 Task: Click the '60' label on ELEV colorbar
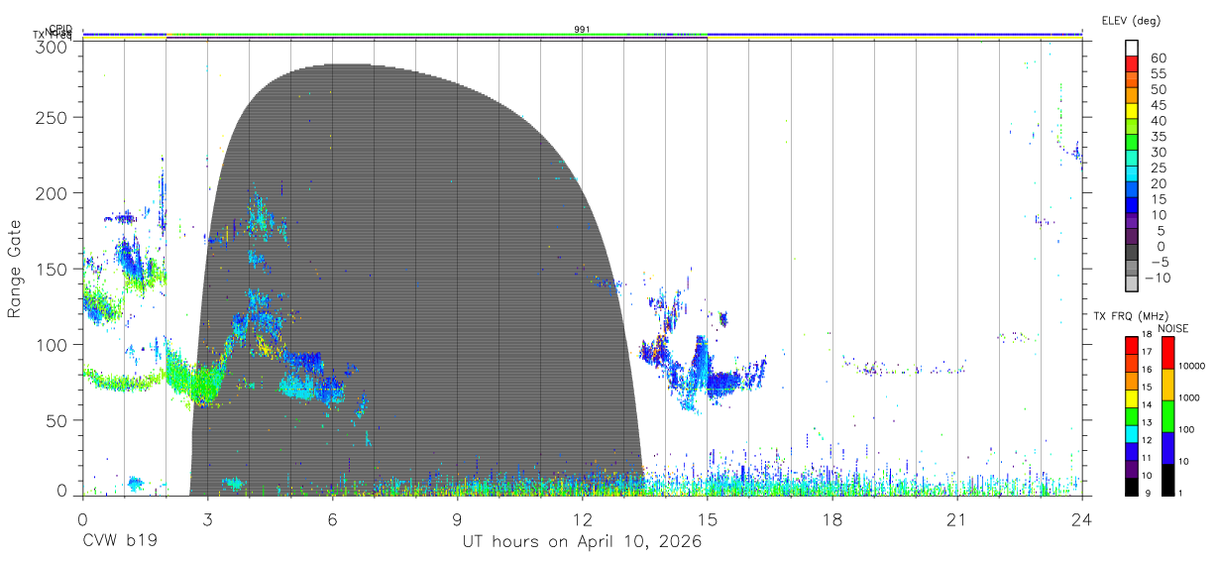click(1157, 57)
